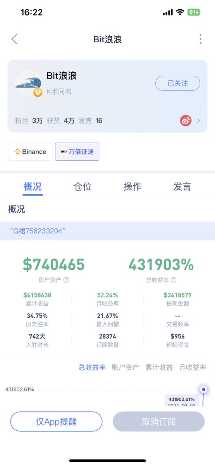Image resolution: width=215 pixels, height=466 pixels.
Task: Tap the 发言 16 posts count
Action: point(90,121)
